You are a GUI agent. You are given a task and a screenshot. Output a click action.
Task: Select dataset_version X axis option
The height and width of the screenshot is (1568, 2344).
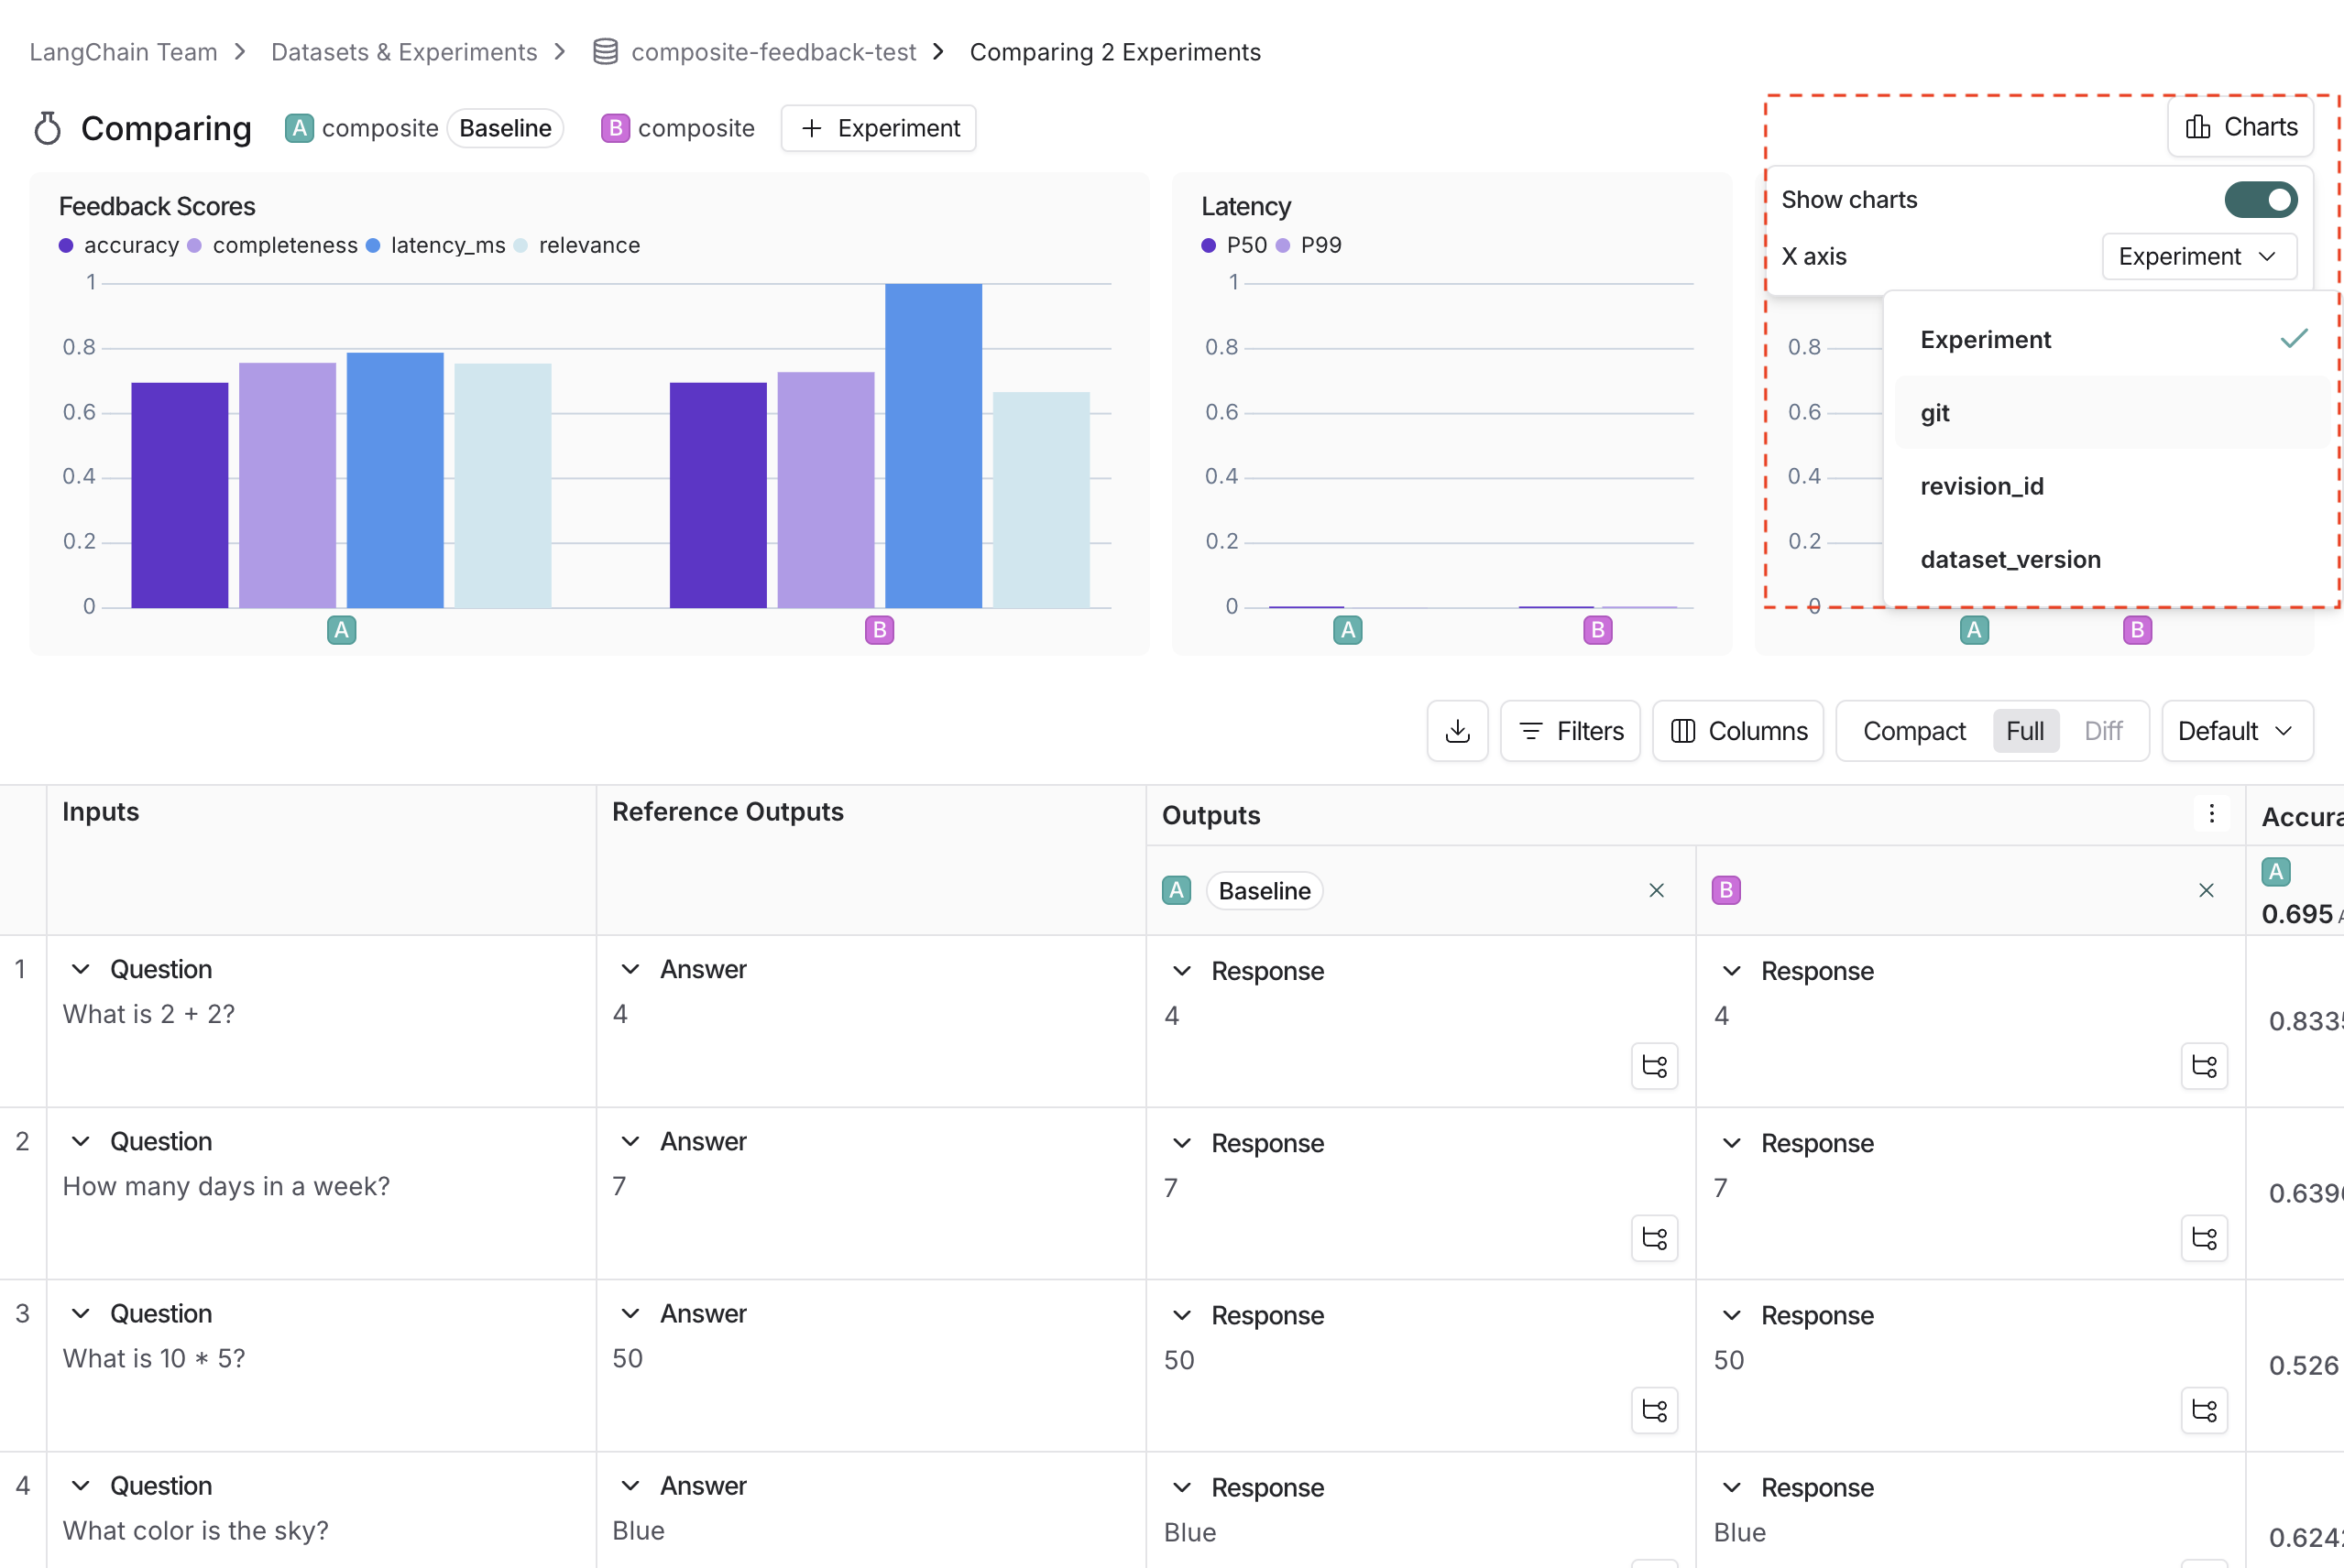(x=2010, y=559)
